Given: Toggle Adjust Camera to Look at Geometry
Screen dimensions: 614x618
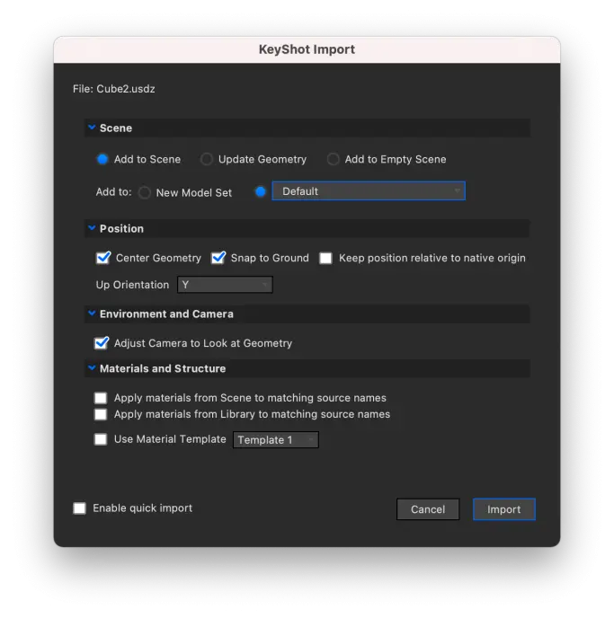Looking at the screenshot, I should [x=102, y=343].
